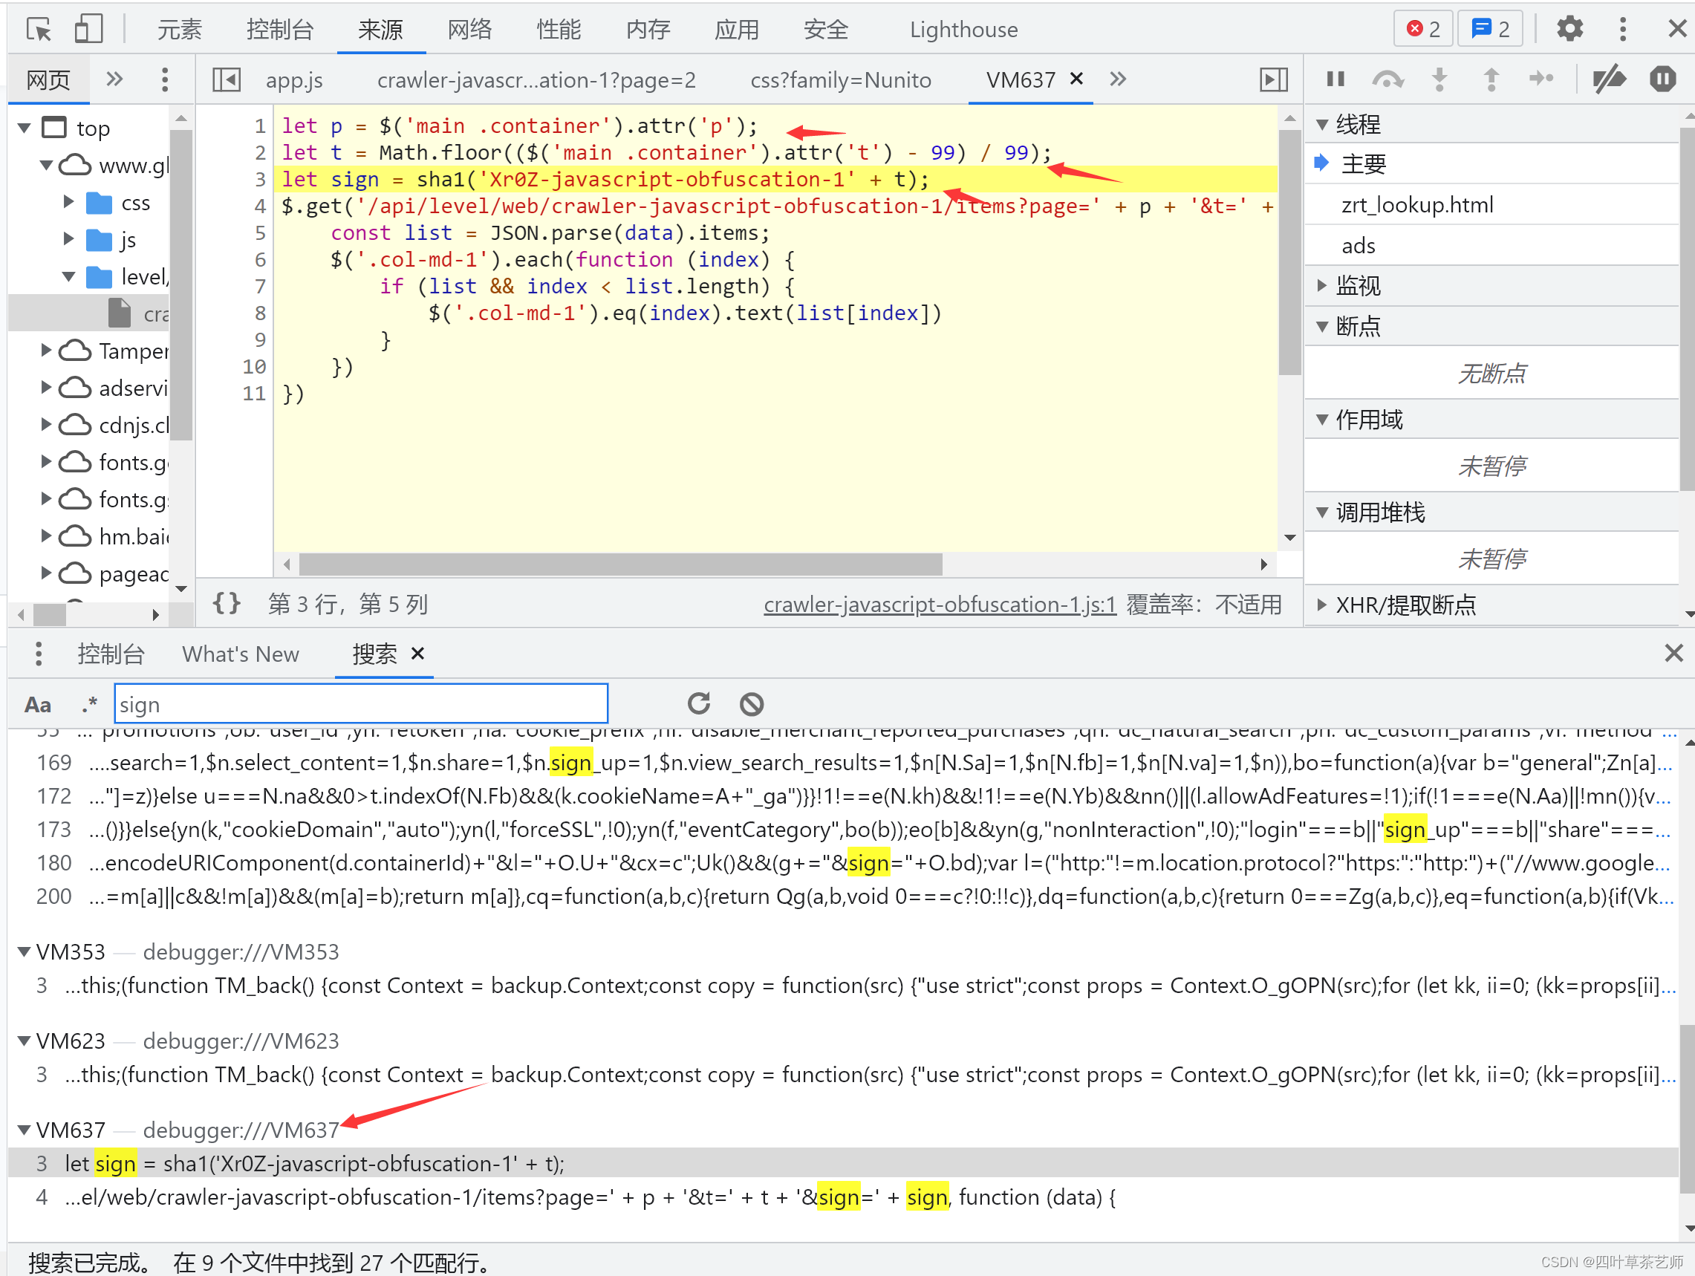This screenshot has height=1276, width=1695.
Task: Step over next function call
Action: point(1387,79)
